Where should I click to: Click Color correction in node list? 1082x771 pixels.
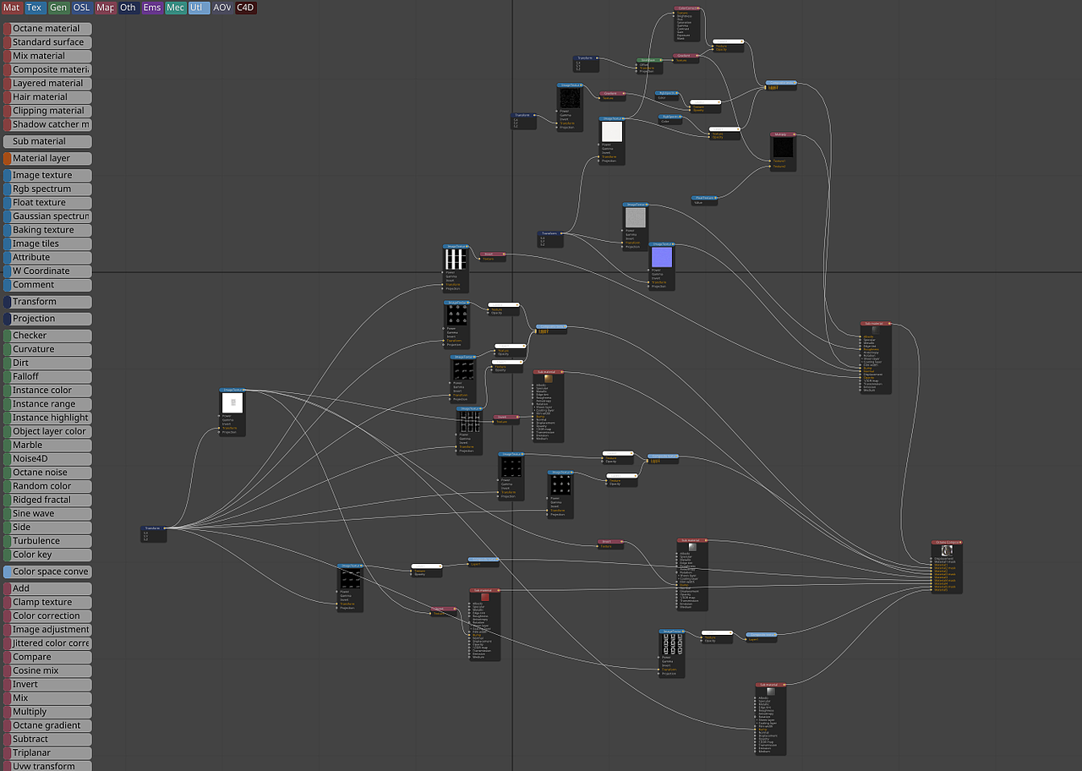(x=47, y=615)
